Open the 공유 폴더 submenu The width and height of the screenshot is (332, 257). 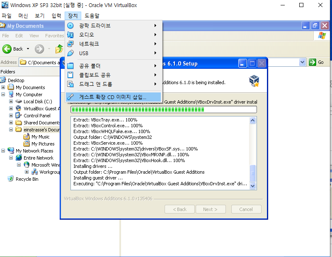coord(113,66)
